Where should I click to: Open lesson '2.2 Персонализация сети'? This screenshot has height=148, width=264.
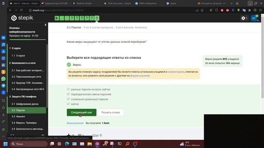27,77
